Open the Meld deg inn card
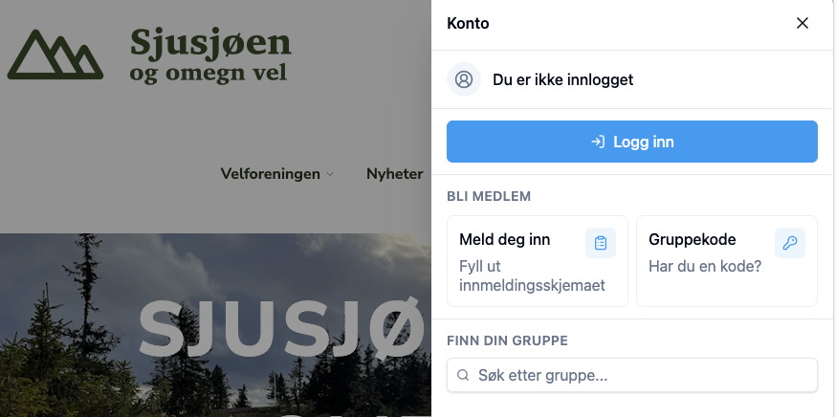This screenshot has height=417, width=836. tap(538, 261)
